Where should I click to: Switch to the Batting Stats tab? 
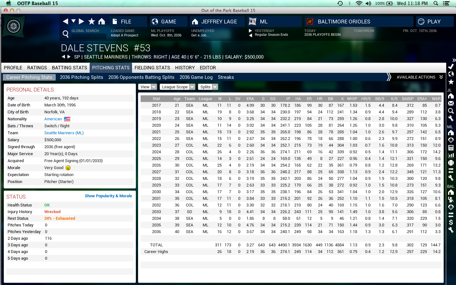click(x=69, y=68)
